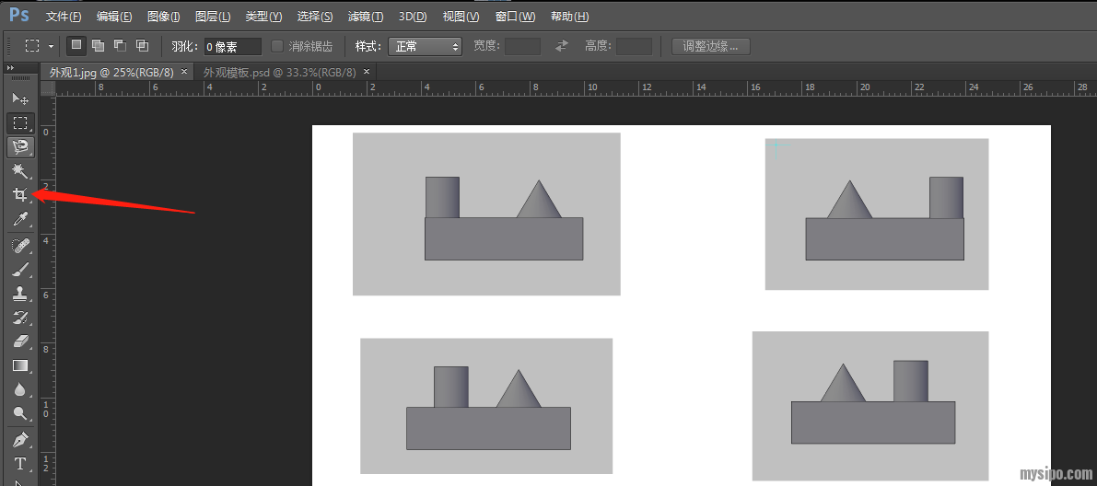Select the Pen tool
The image size is (1097, 486).
(19, 439)
